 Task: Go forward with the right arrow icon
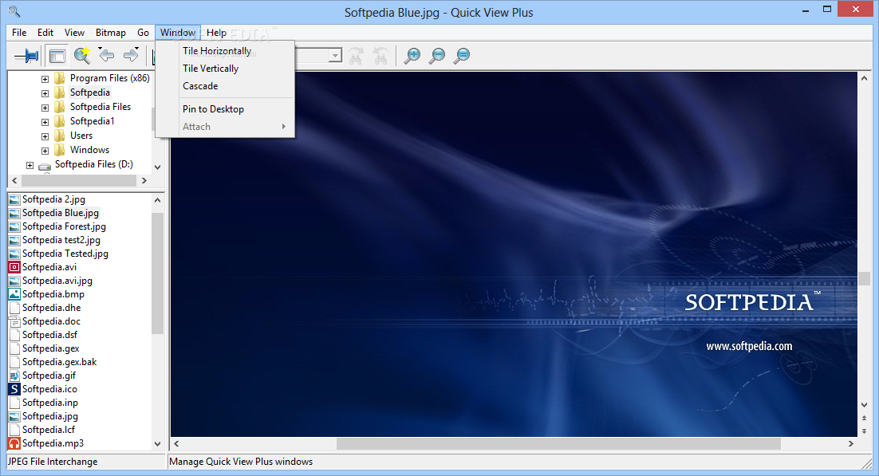131,55
